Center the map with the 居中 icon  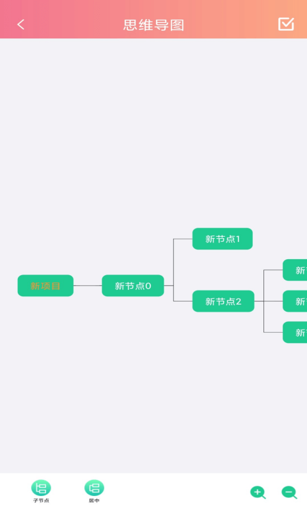(x=94, y=488)
